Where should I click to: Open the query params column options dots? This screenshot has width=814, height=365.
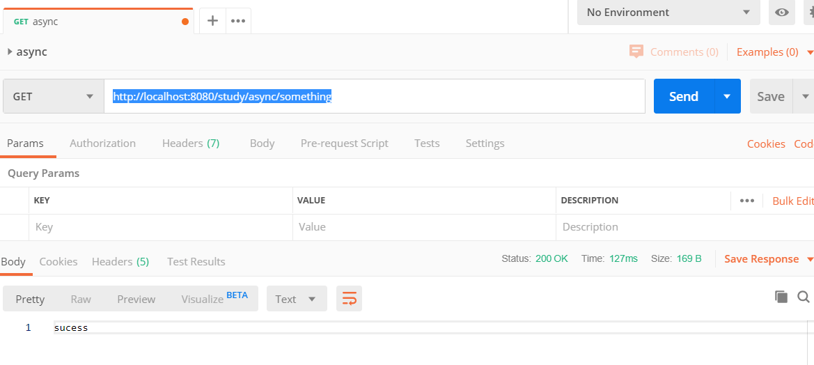coord(746,201)
